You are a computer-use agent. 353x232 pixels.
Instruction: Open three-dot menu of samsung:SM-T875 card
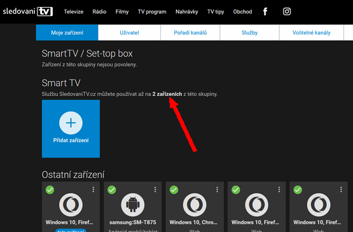coord(155,189)
